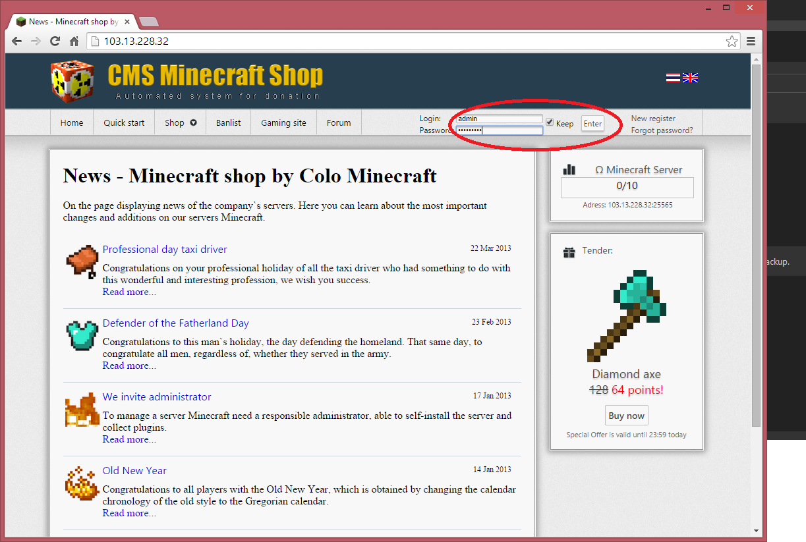Screen dimensions: 806x542
Task: Click the CMS Minecraft Shop title
Action: point(216,75)
